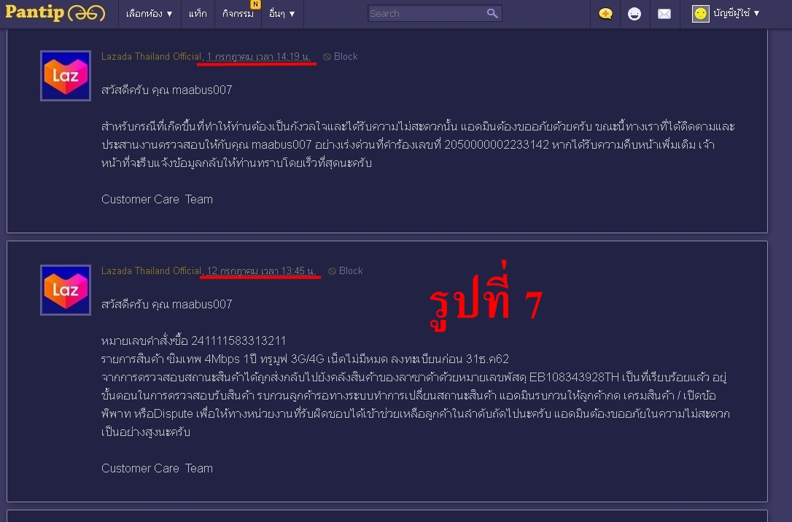
Task: Block the author of the 14:19 comment
Action: click(346, 57)
